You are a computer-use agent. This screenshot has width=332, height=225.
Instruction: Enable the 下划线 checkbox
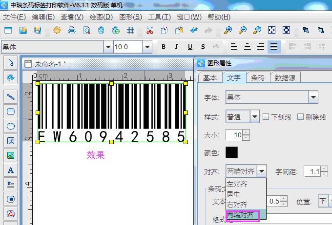click(x=266, y=116)
